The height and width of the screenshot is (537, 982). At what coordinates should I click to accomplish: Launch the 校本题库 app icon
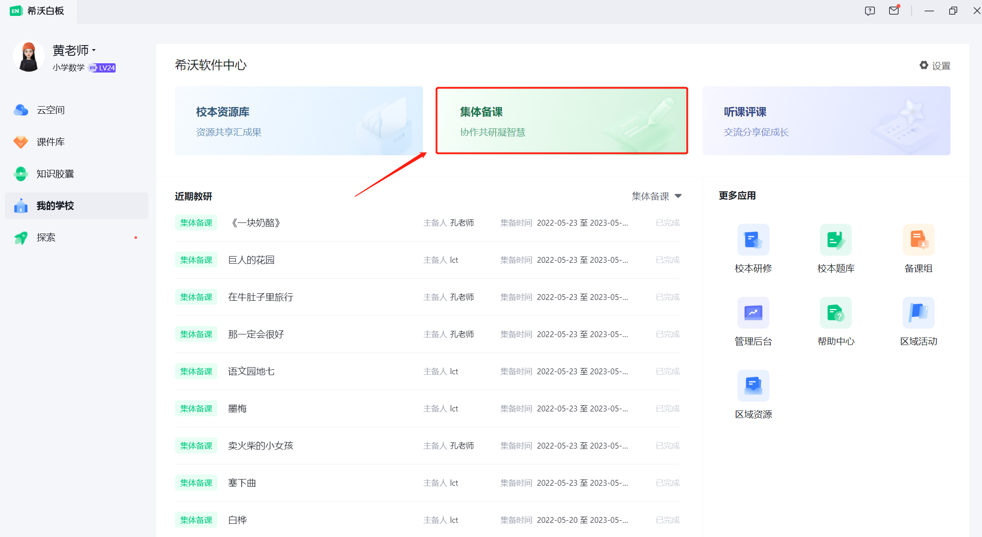(x=836, y=240)
